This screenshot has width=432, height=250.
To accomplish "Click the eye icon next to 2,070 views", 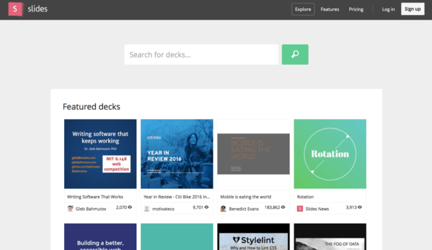I will 130,207.
